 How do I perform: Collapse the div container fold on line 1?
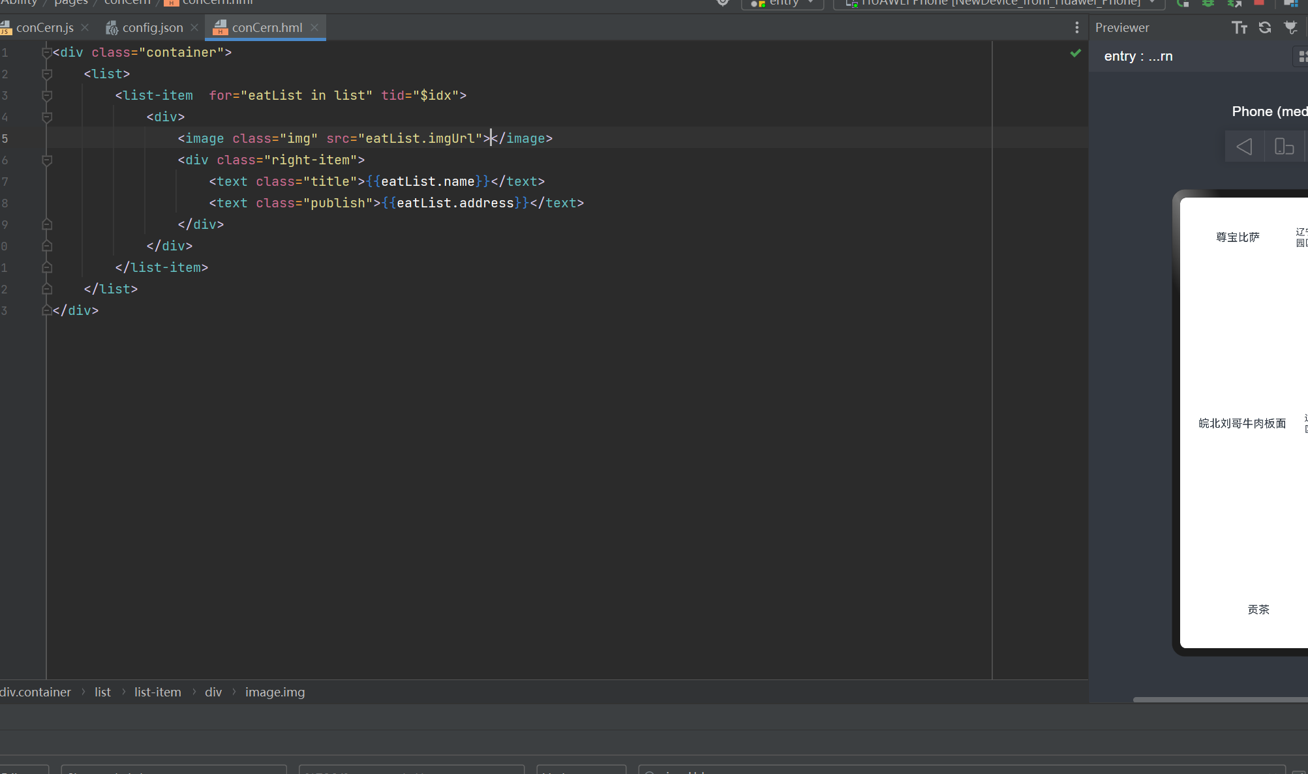click(x=47, y=53)
